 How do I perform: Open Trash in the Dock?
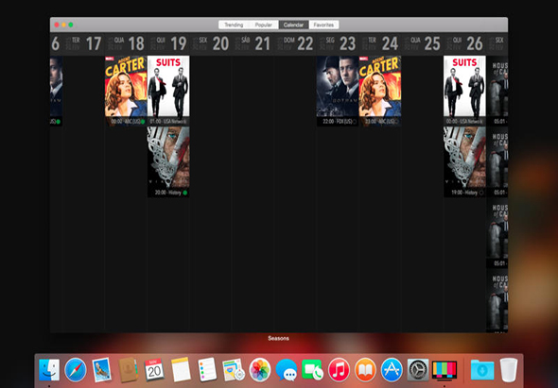509,370
